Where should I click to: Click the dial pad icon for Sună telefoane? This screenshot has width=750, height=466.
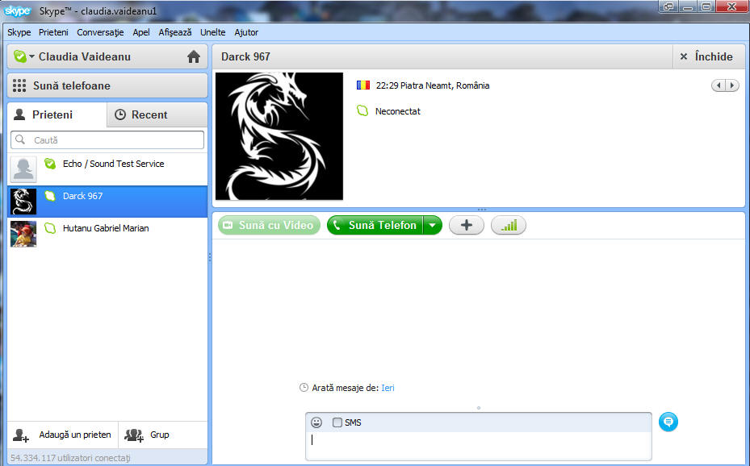(x=19, y=85)
